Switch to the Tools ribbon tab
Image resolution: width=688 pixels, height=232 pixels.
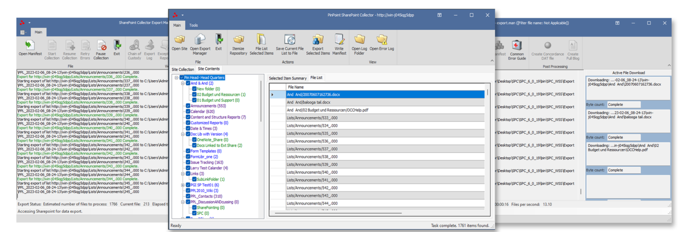(194, 25)
